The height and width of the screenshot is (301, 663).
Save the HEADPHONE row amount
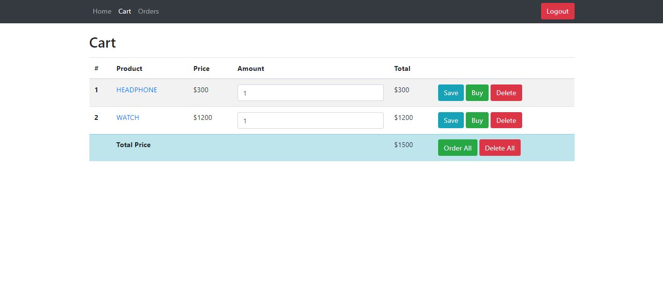[x=451, y=93]
